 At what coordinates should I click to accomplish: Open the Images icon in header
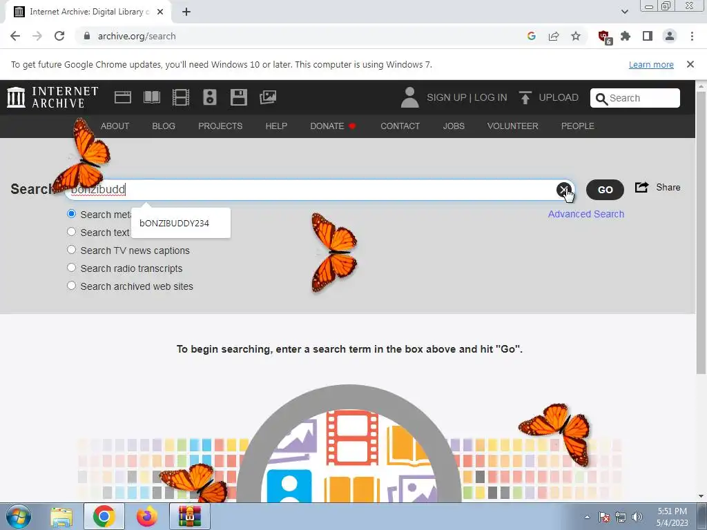point(268,97)
